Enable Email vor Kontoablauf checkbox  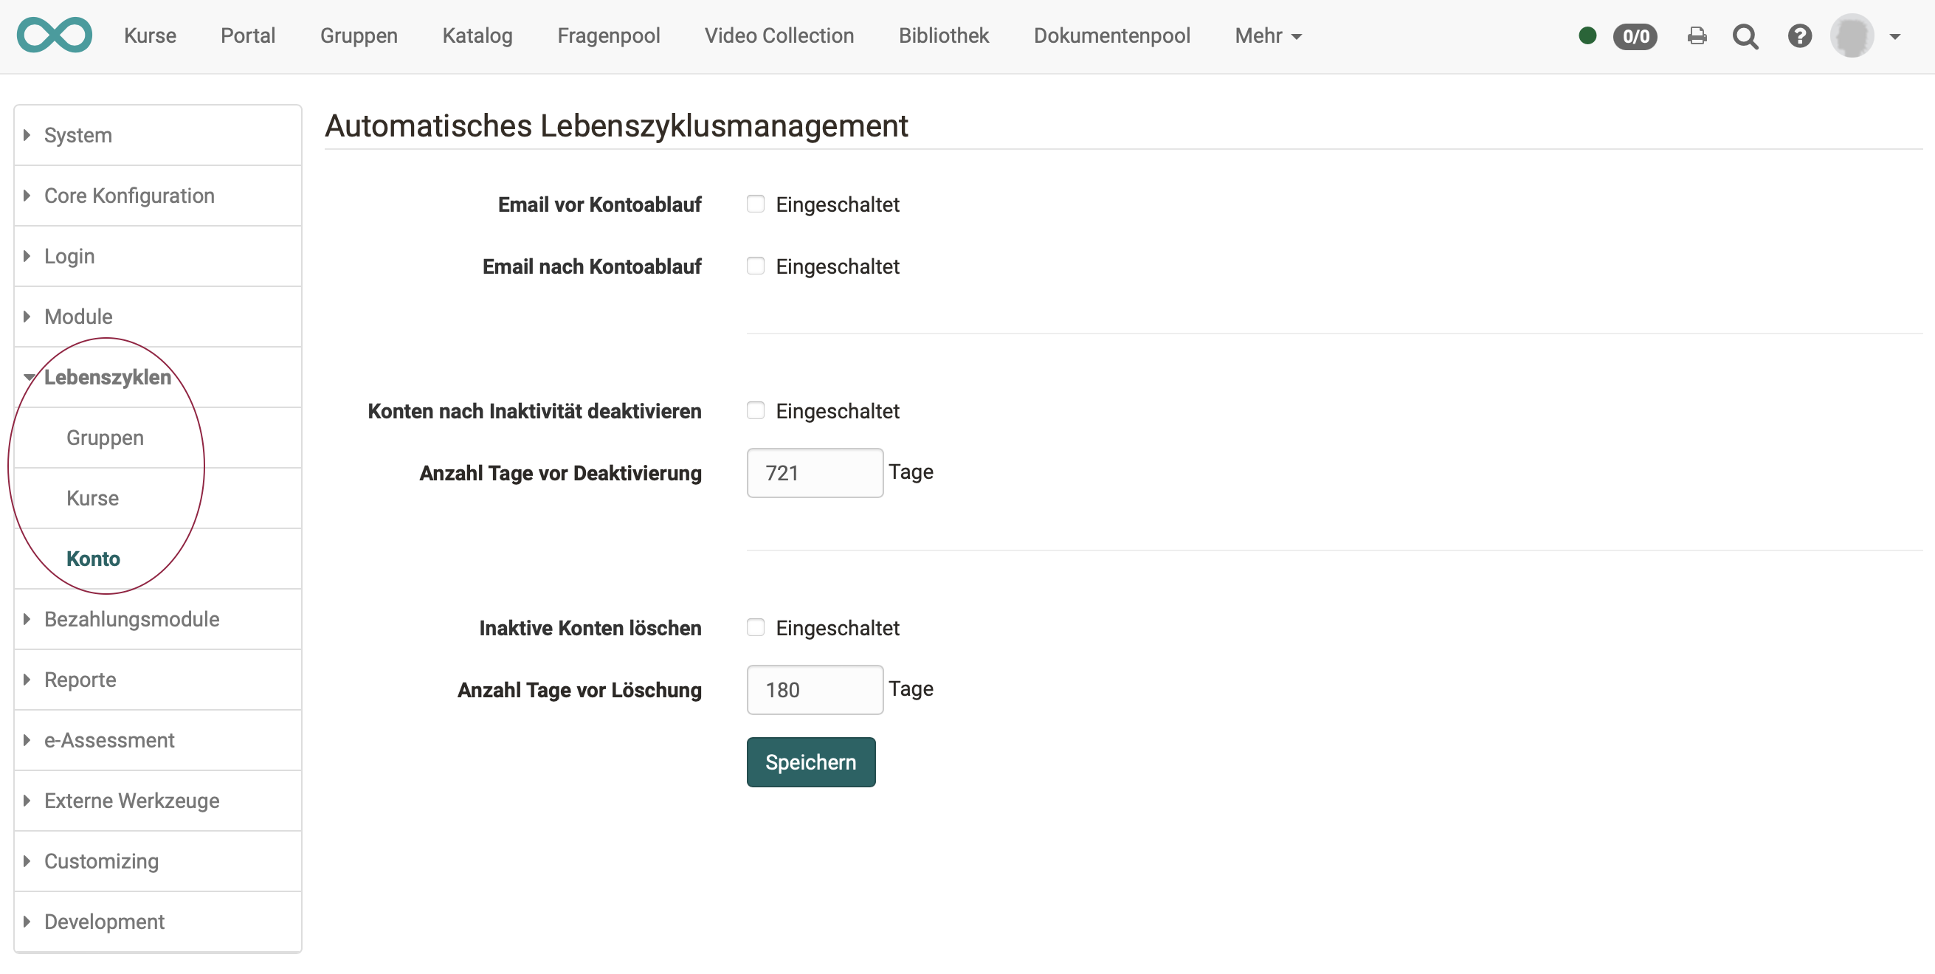[x=756, y=204]
